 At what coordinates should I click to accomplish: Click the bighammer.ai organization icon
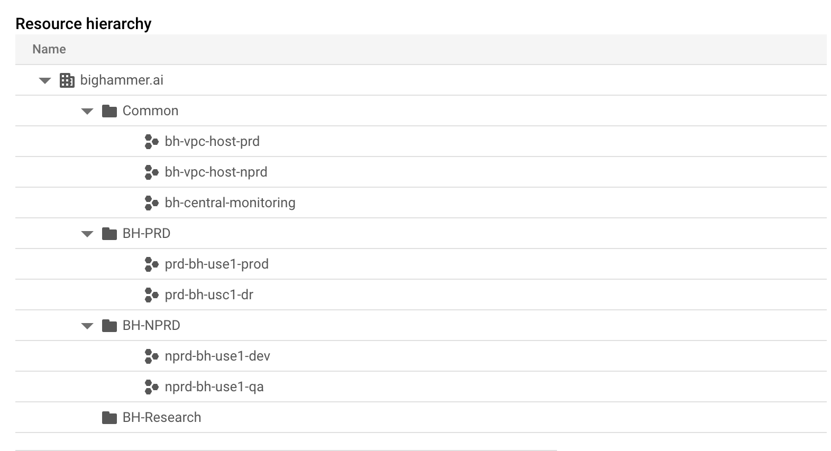(67, 80)
